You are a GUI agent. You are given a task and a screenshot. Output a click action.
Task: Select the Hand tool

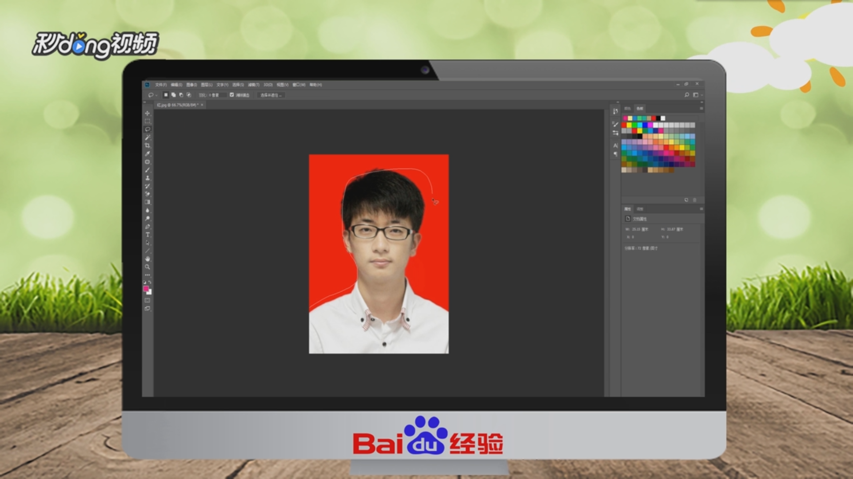click(147, 259)
